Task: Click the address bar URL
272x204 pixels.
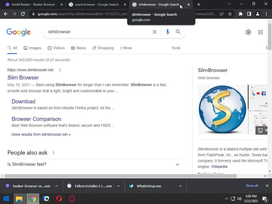Action: point(82,14)
